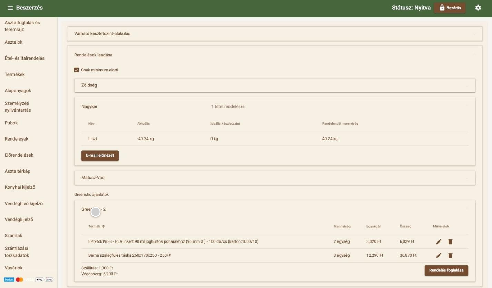Uncheck the Csak minimum alatti checkbox
Viewport: 492px width, 288px height.
tap(77, 70)
